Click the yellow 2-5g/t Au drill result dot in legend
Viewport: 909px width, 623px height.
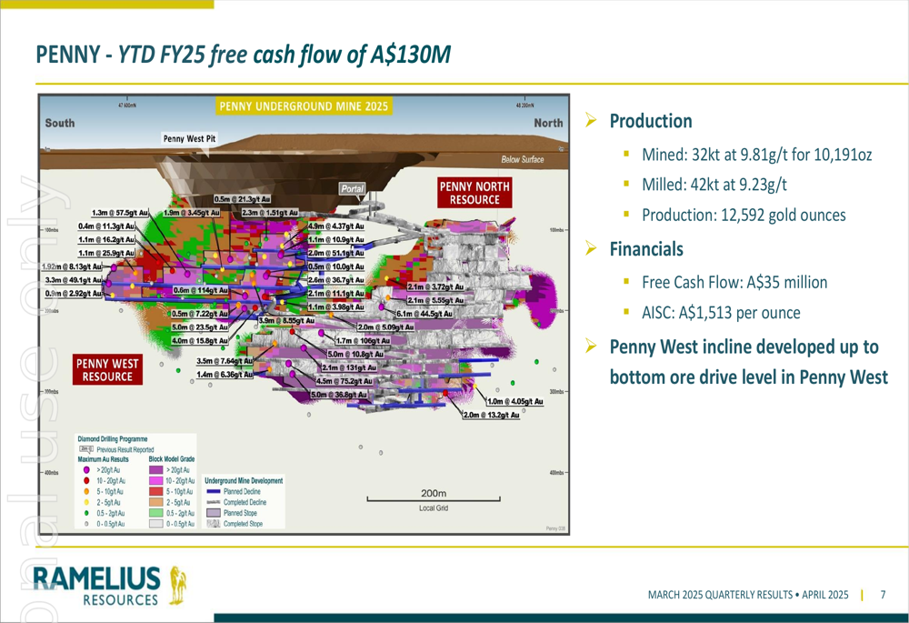pos(86,502)
